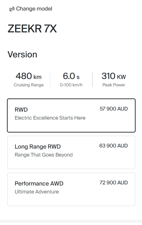Screen dimensions: 142x225
Task: Click the ZEEKR 7X model title
Action: point(32,29)
